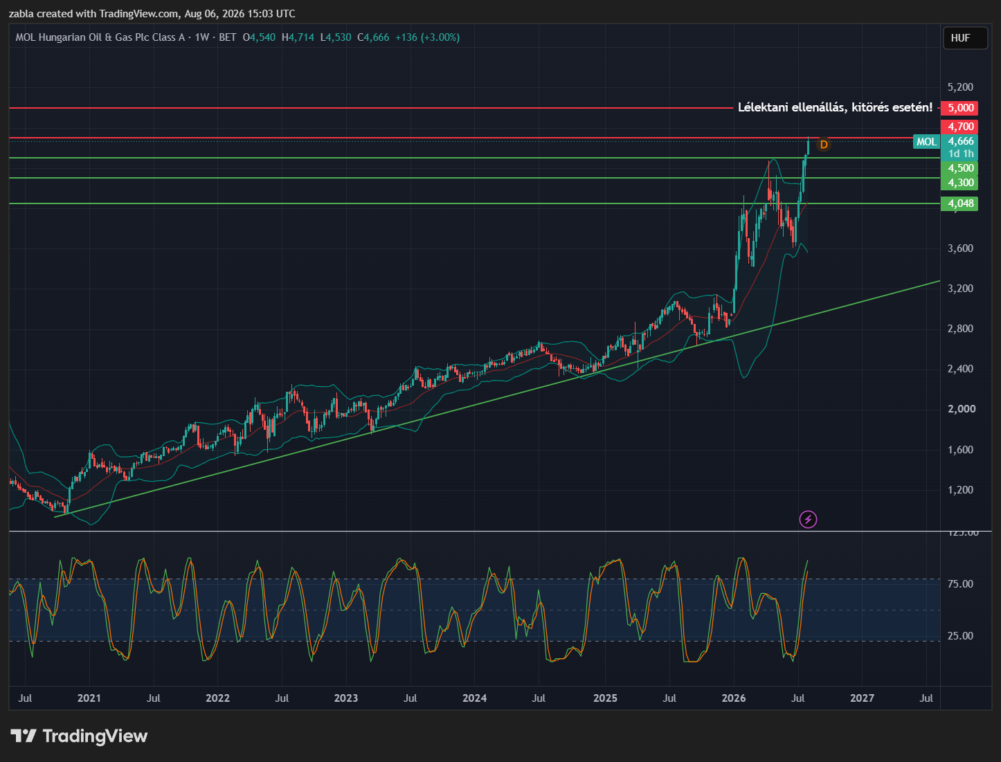Click 2022 on the time axis
The height and width of the screenshot is (762, 1001).
[217, 698]
